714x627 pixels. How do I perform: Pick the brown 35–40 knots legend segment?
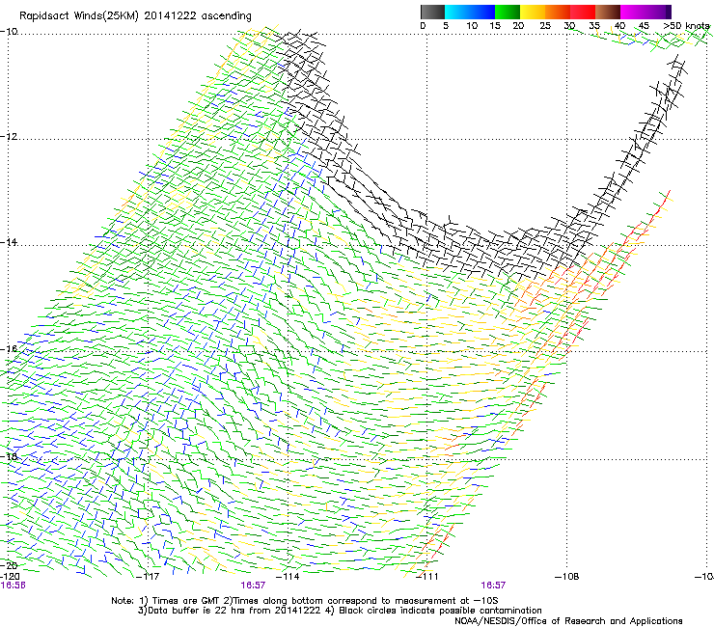point(608,12)
